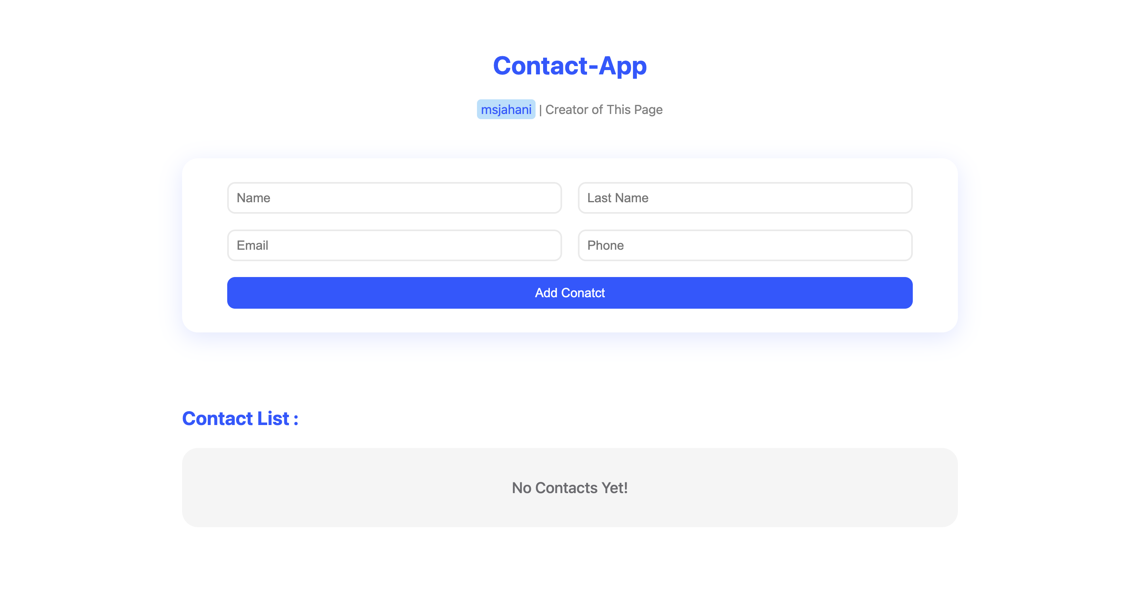Click the Creator of This Page text
Screen dimensions: 1140x615
[x=604, y=109]
